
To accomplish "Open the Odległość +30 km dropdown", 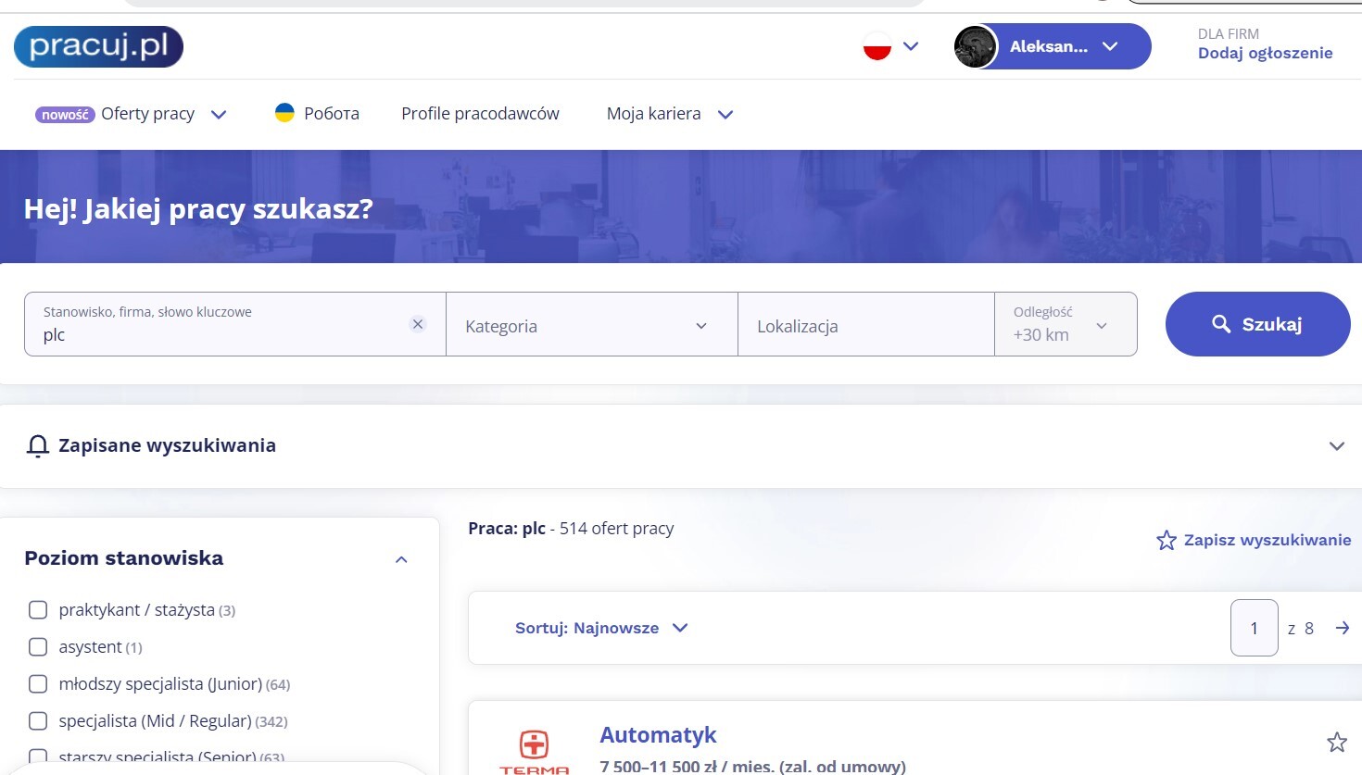I will (1066, 324).
